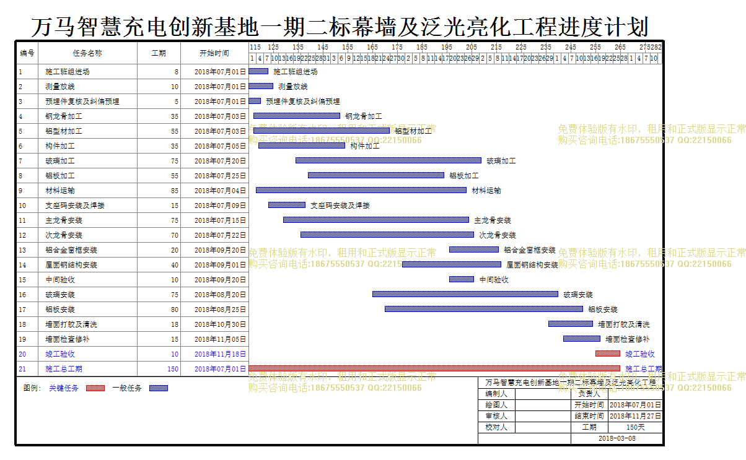Screen dimensions: 746x460
Task: Click the blue Gantt bar for 钢龙骨加工
Action: pos(297,116)
